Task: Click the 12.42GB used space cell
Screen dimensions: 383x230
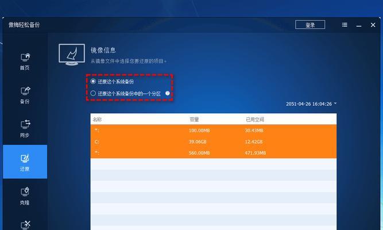Action: (x=254, y=141)
